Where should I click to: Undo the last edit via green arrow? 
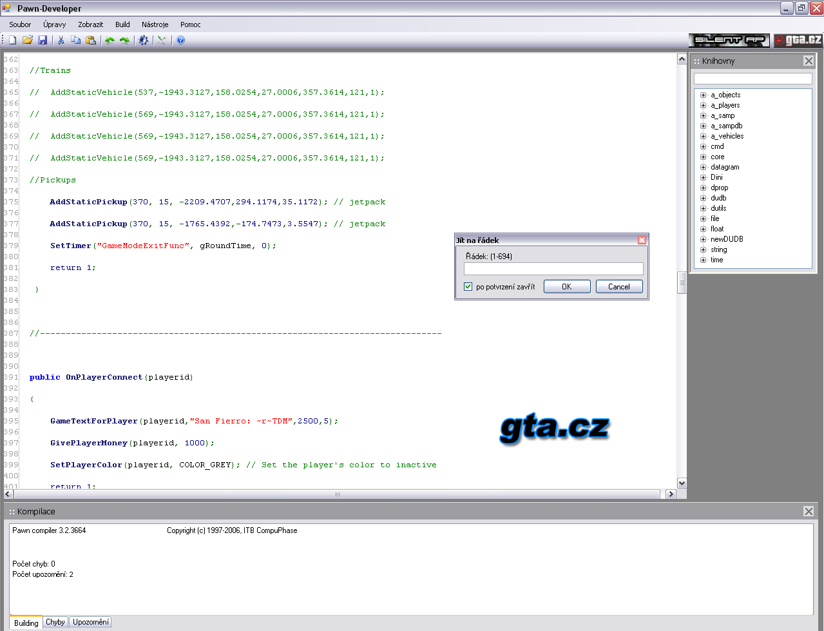click(110, 40)
